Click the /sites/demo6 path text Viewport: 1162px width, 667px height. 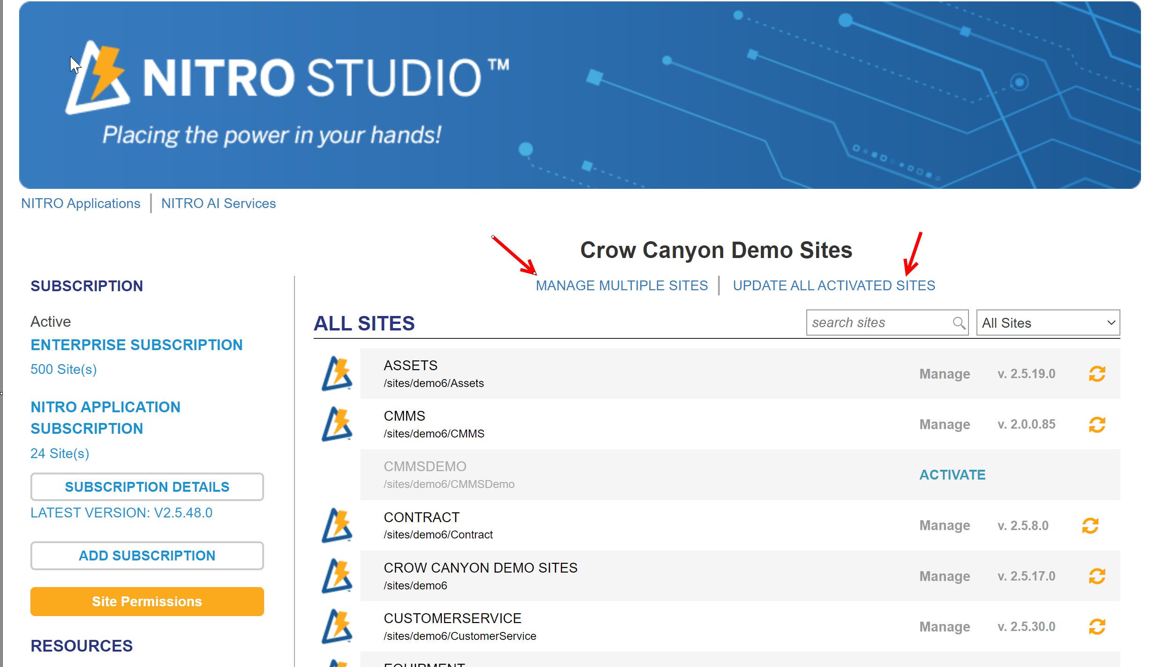pyautogui.click(x=415, y=586)
